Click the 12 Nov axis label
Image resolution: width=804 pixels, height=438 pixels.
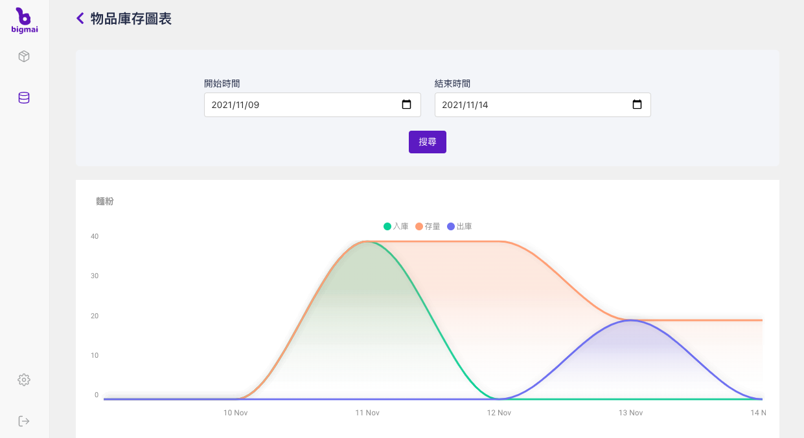pyautogui.click(x=499, y=413)
